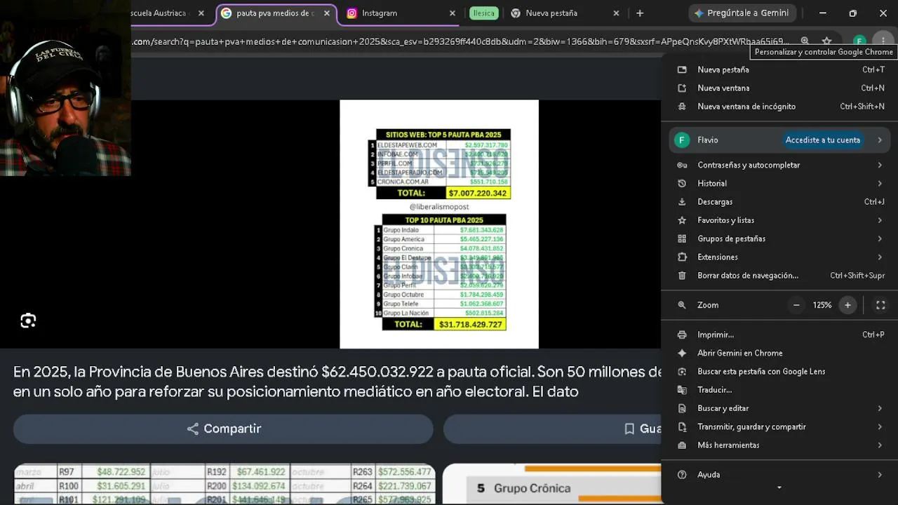This screenshot has height=505, width=898.
Task: Click the small down arrow below the Ayuda row
Action: 779,487
